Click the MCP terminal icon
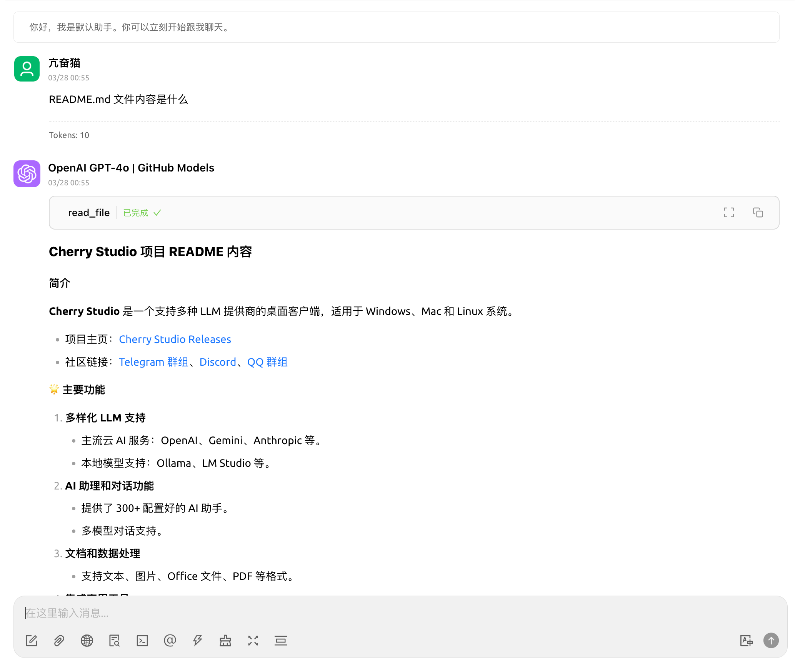800x666 pixels. (142, 641)
